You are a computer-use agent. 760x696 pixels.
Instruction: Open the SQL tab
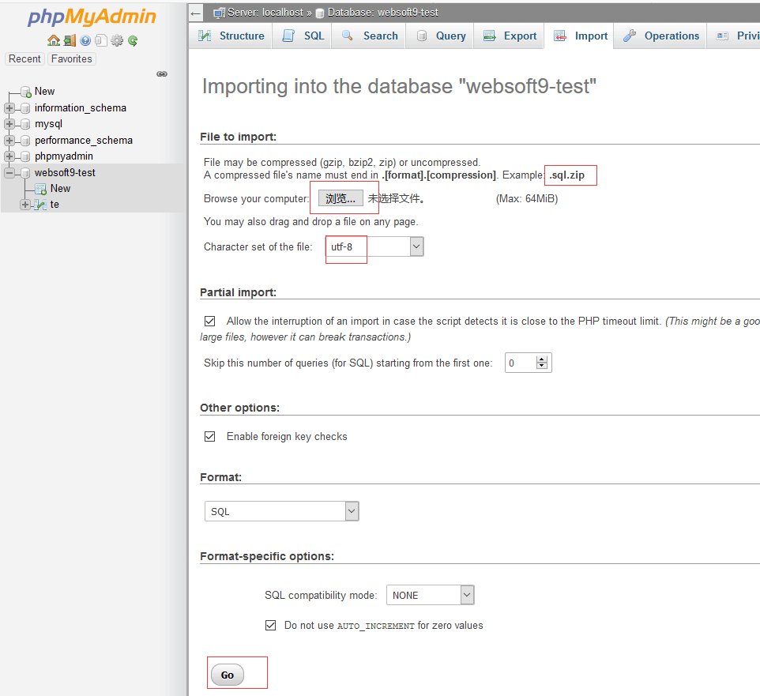(x=302, y=36)
